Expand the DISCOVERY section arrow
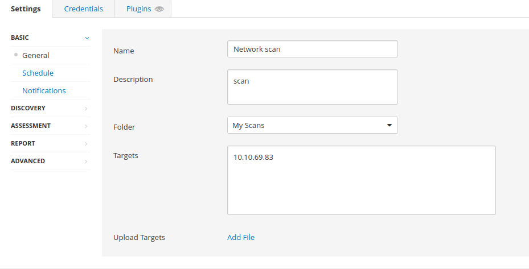Screen dimensions: 529x269 [86, 109]
